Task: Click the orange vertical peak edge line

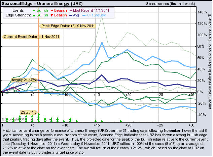Action: pyautogui.click(x=39, y=67)
